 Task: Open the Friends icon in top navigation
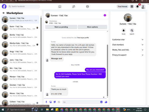coord(74,7)
